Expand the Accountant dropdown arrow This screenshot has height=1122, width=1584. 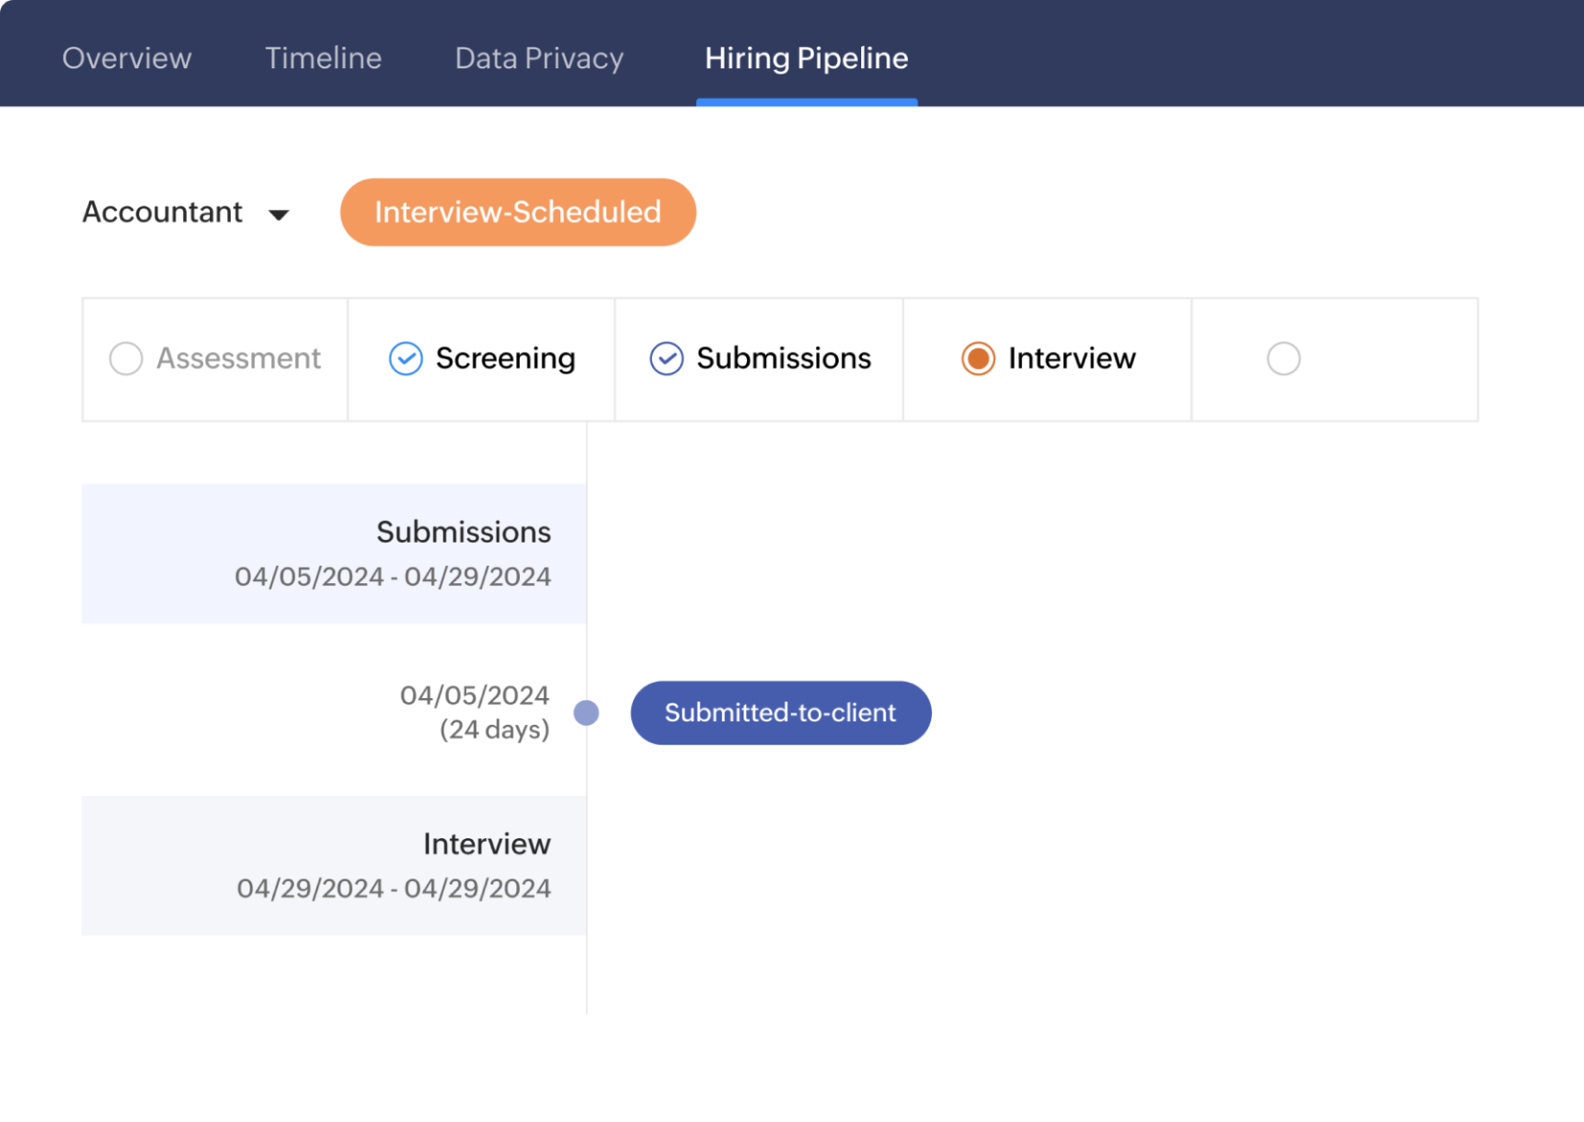[279, 215]
